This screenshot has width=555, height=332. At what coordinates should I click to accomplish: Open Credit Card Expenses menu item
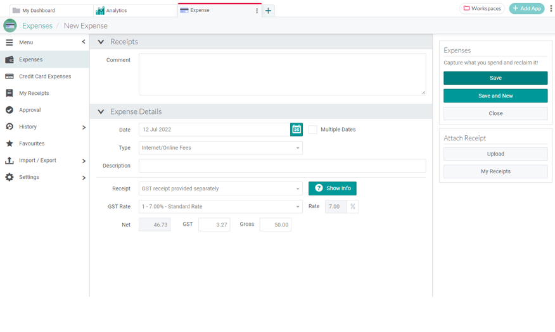[44, 77]
